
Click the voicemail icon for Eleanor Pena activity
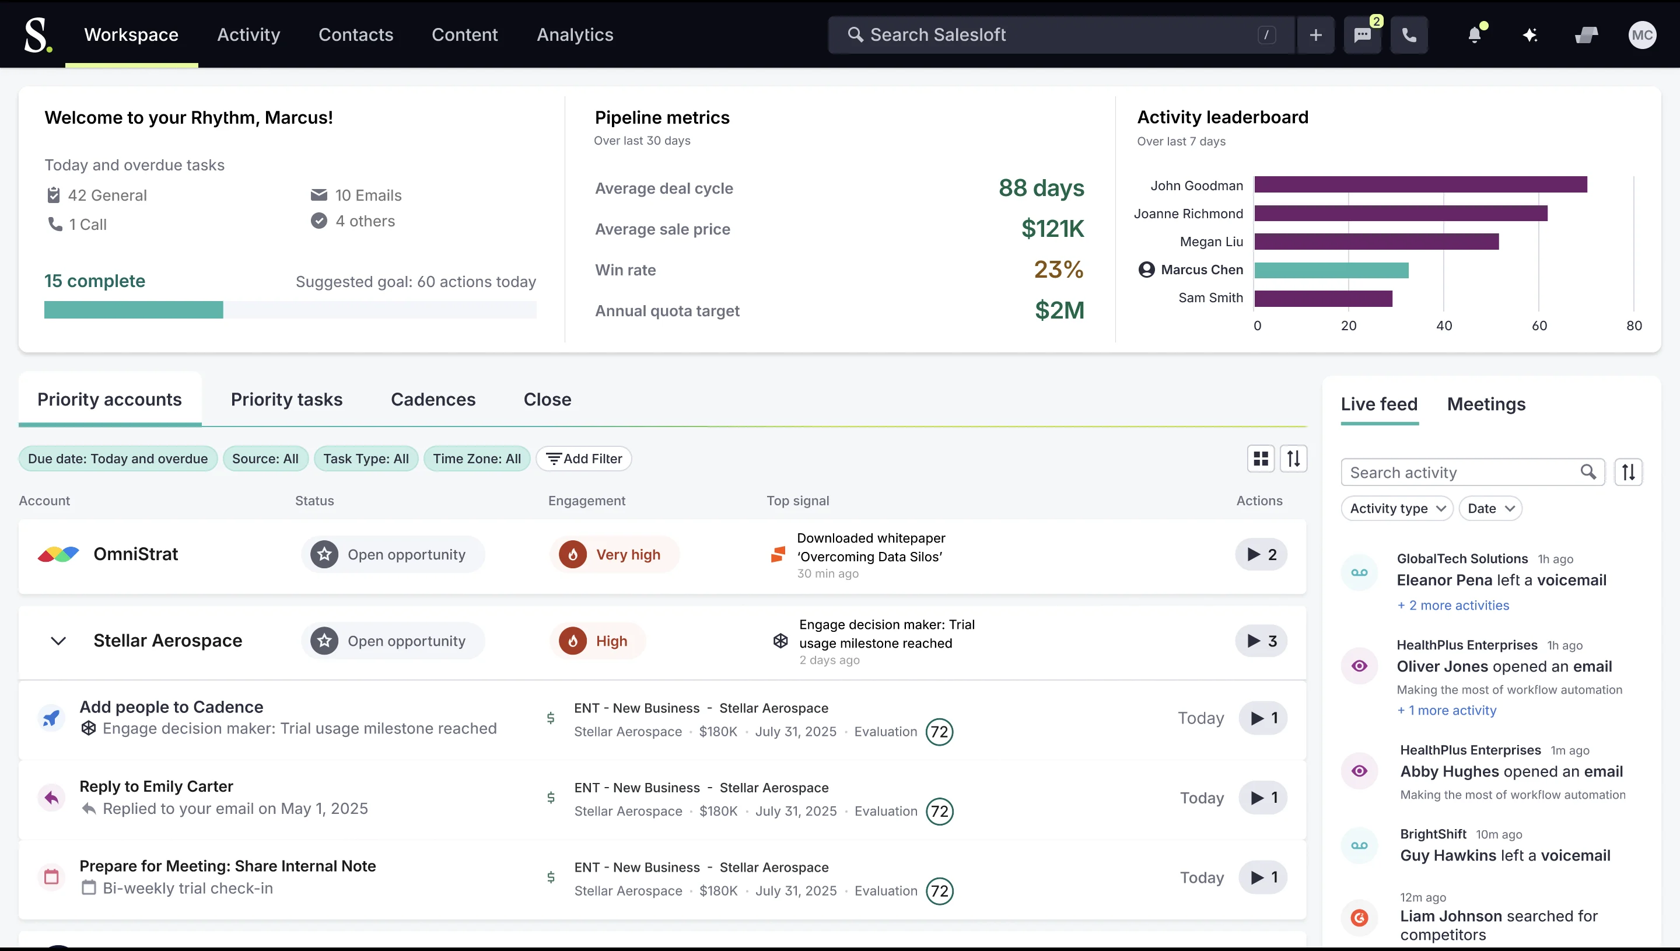pyautogui.click(x=1359, y=573)
